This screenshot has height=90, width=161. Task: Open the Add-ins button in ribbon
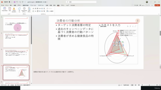(19, 10)
